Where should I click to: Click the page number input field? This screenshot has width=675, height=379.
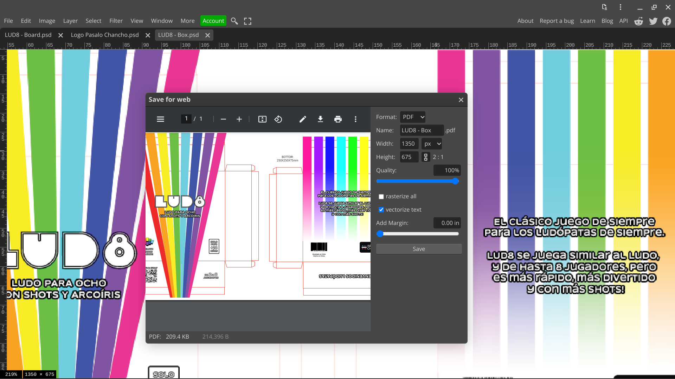[186, 119]
